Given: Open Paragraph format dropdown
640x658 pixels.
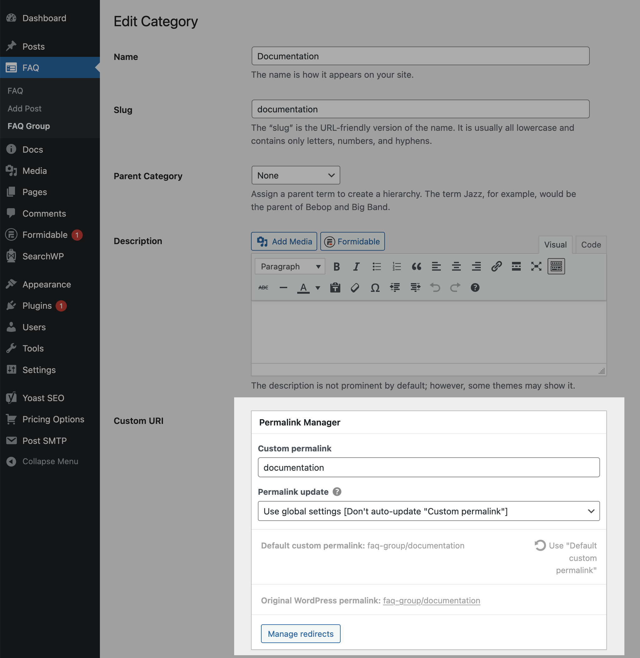Looking at the screenshot, I should tap(290, 267).
